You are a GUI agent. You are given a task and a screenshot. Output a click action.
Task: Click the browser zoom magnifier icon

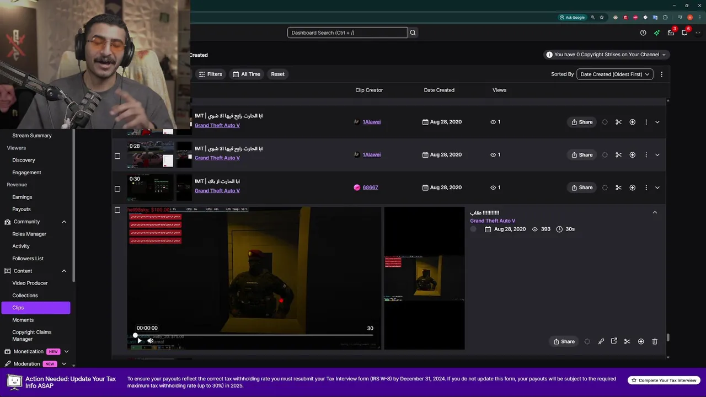click(593, 17)
